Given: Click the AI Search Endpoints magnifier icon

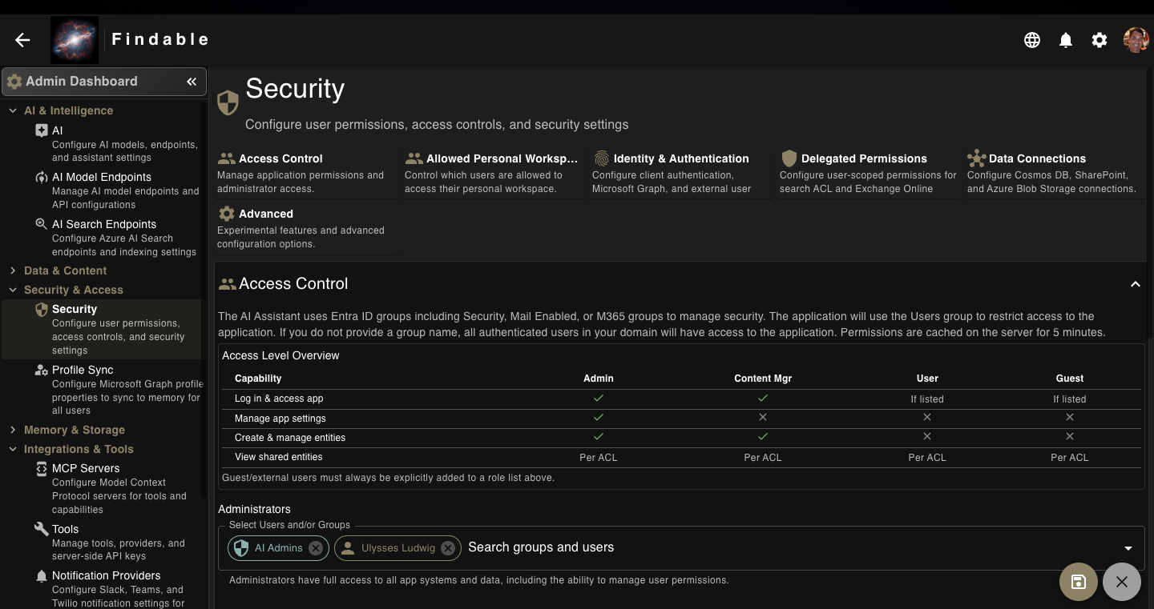Looking at the screenshot, I should tap(42, 224).
